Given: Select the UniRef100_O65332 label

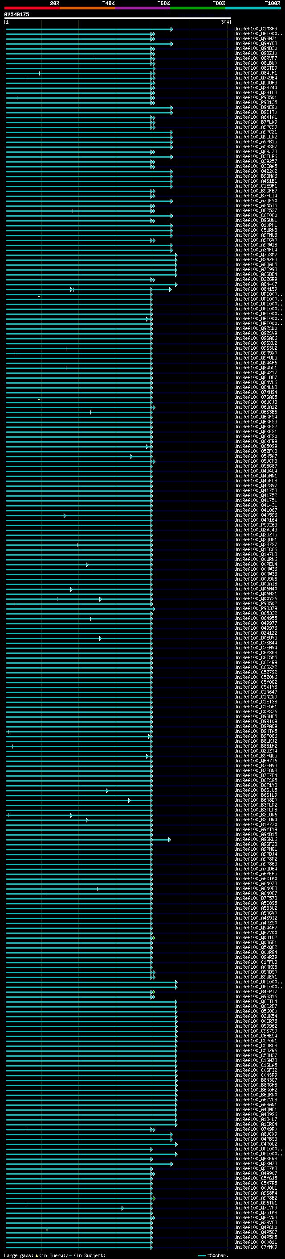Looking at the screenshot, I should point(256,613).
